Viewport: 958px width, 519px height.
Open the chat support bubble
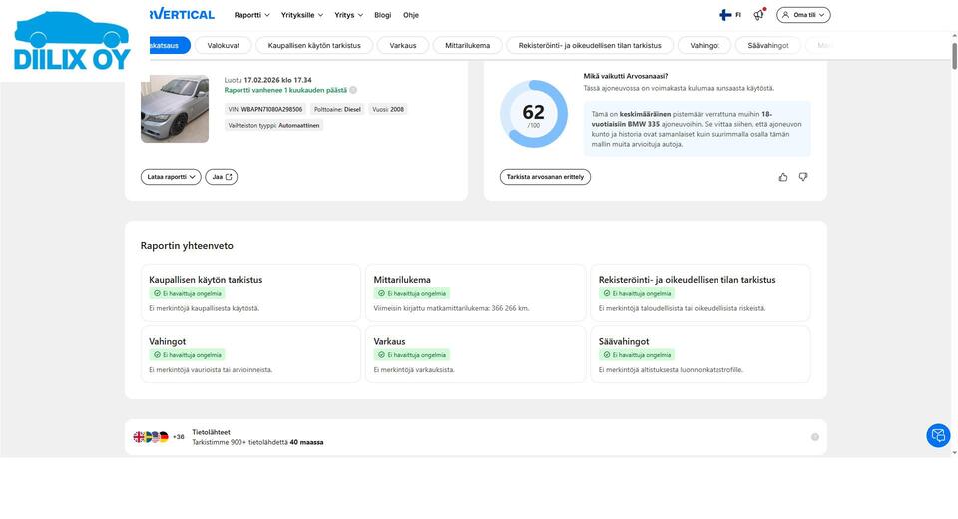pos(938,435)
